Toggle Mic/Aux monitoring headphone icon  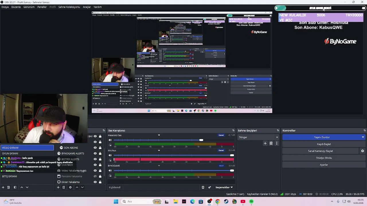(110, 161)
